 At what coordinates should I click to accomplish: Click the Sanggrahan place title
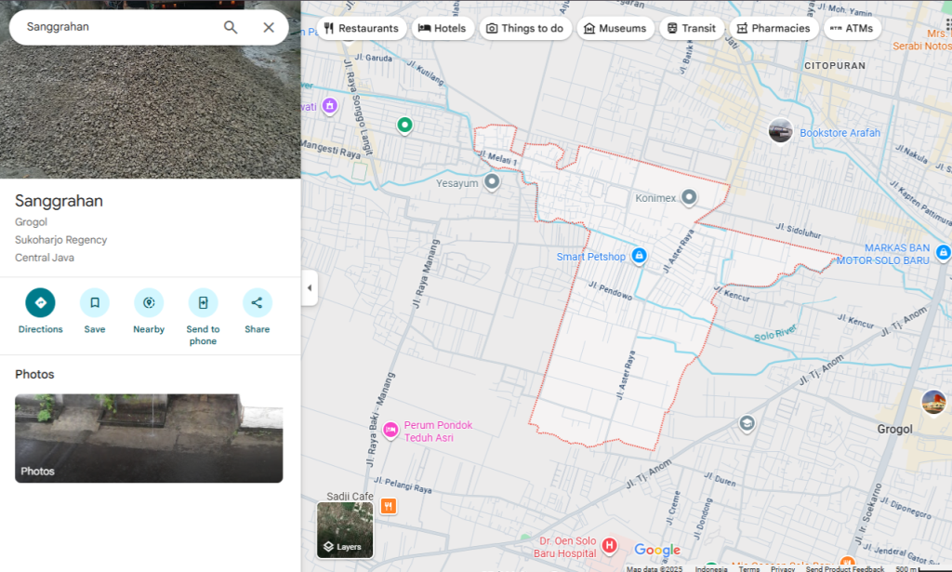[59, 201]
